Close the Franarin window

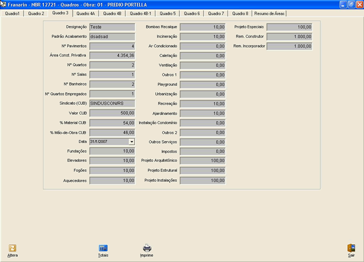(360, 4)
